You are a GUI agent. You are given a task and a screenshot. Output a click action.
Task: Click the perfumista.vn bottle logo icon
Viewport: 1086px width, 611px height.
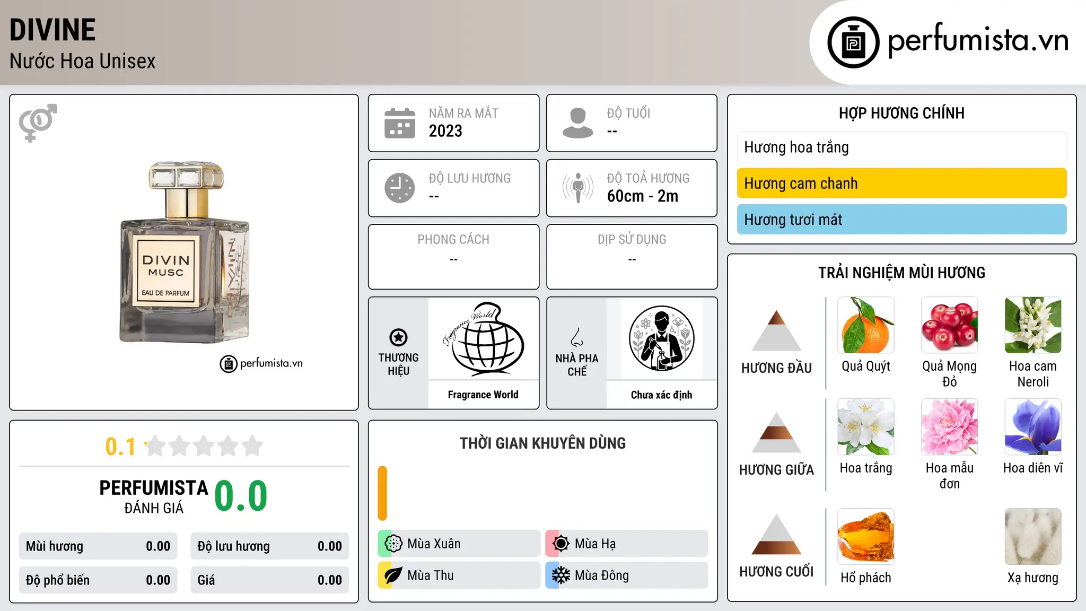point(853,42)
